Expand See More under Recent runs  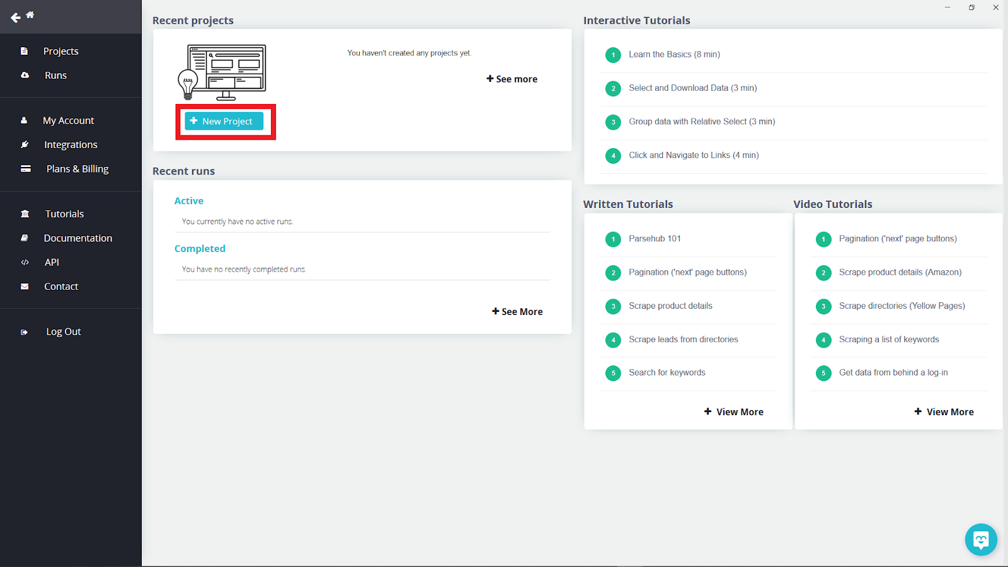pyautogui.click(x=517, y=311)
